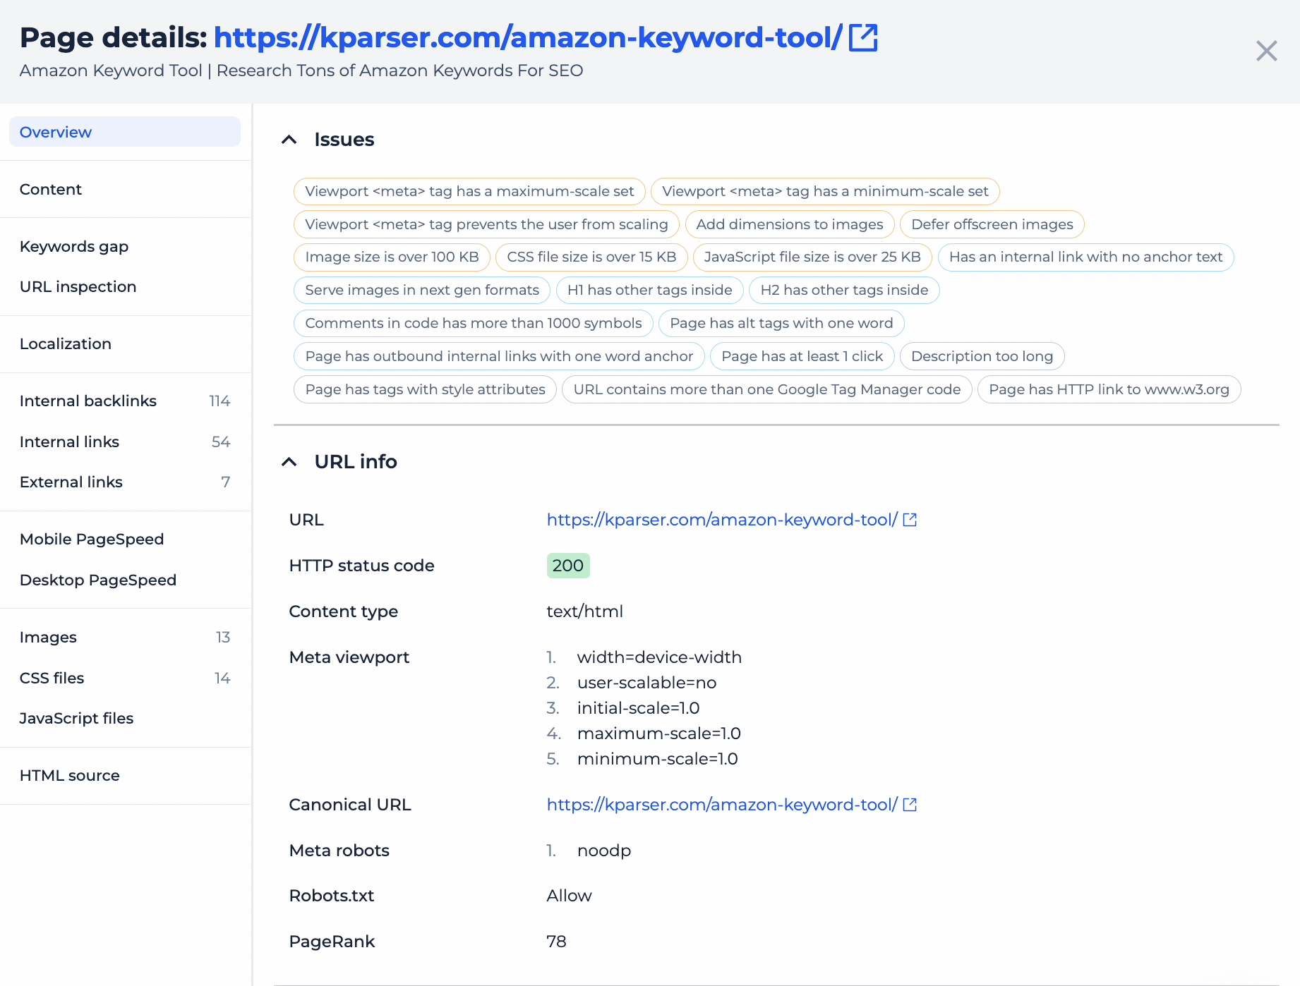Open CSS files section

125,678
